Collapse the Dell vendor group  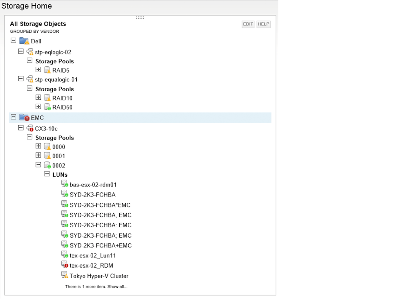[13, 40]
